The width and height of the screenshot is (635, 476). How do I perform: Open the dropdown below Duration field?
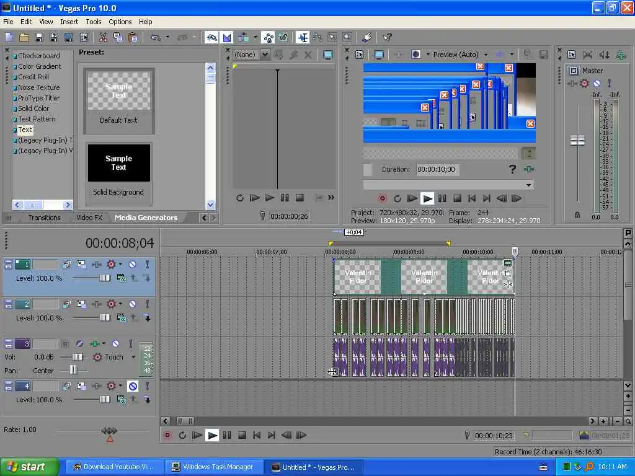tap(528, 185)
